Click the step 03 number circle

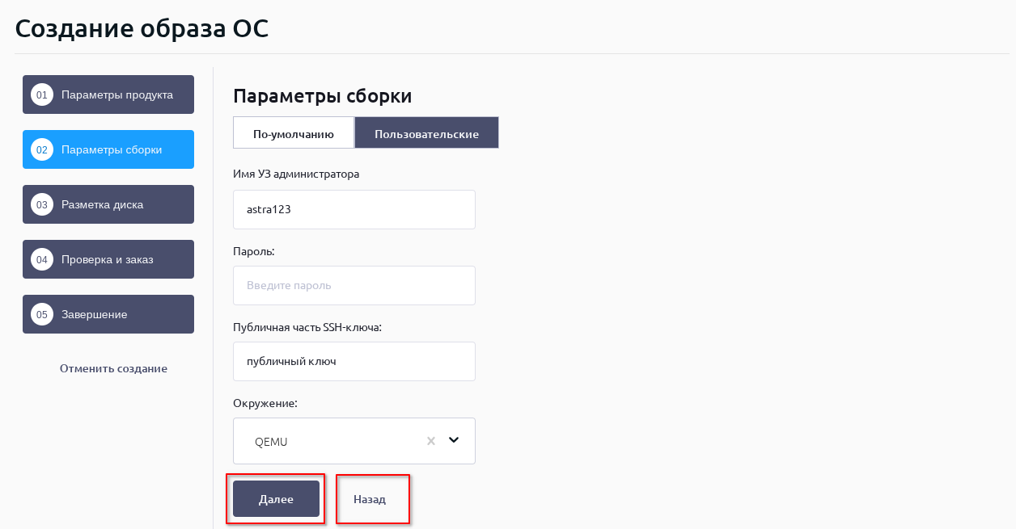click(x=42, y=204)
